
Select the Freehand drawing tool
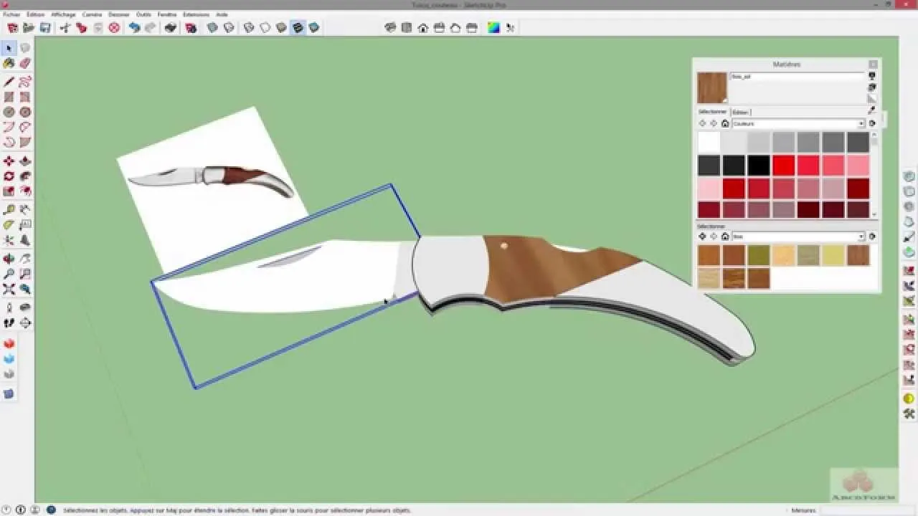pos(25,82)
